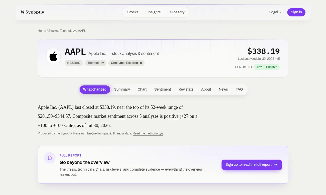This screenshot has height=195, width=326.
Task: Click the Sign in button
Action: tap(296, 12)
